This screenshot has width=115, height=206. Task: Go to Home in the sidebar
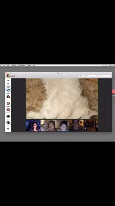click(8, 80)
